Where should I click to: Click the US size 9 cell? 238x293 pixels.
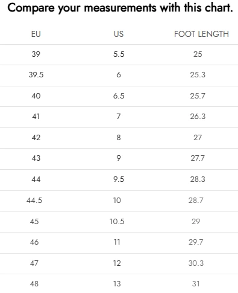pyautogui.click(x=119, y=158)
